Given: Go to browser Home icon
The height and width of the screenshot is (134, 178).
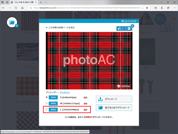Looking at the screenshot, I should click(22, 8).
